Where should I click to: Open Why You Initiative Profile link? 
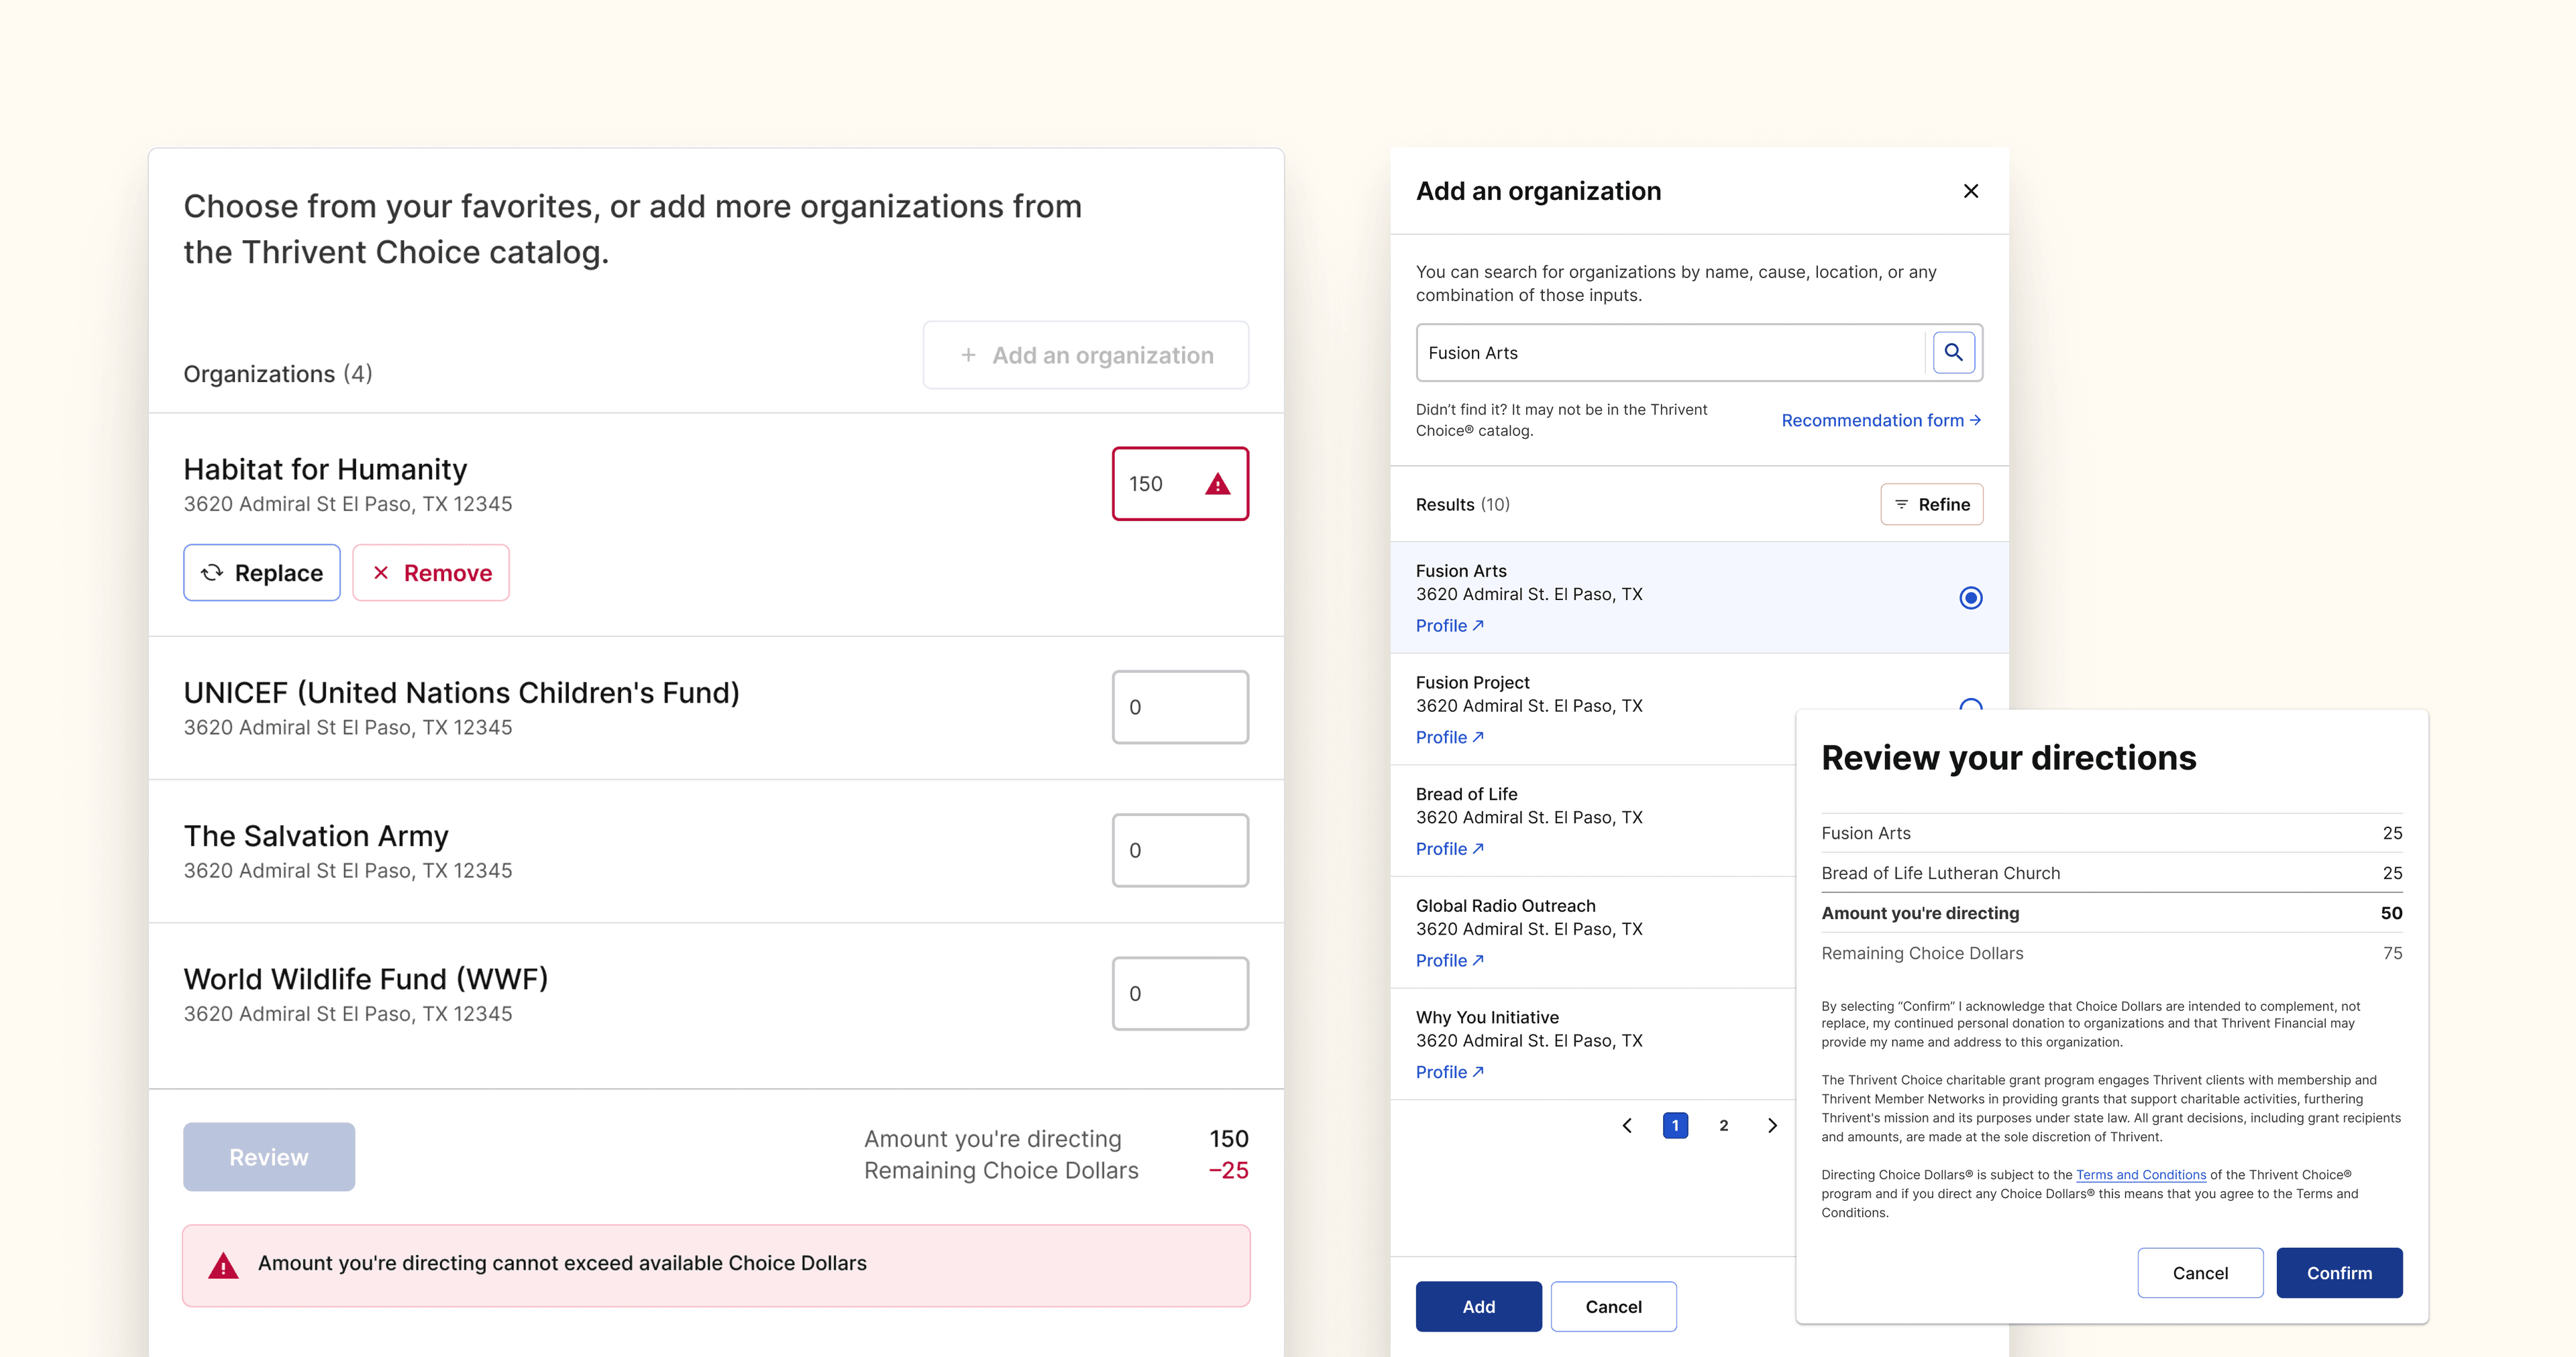(x=1449, y=1072)
